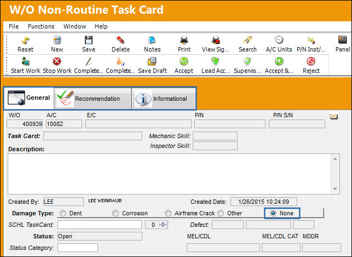This screenshot has height=257, width=352.
Task: Click the MEL/CDL CAT field
Action: coord(281,248)
